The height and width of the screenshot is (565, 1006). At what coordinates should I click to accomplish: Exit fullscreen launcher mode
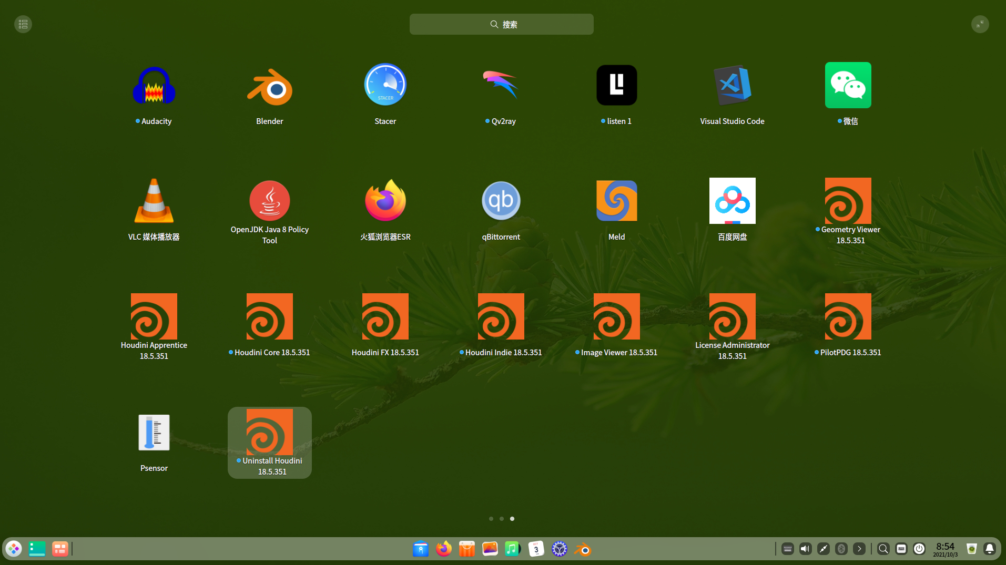click(980, 24)
